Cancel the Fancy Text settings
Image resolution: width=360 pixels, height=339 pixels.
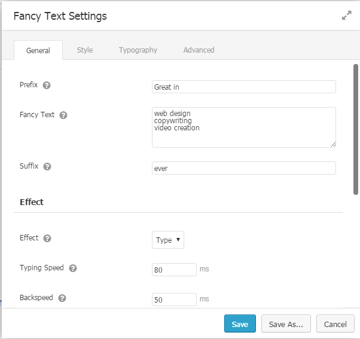(335, 324)
